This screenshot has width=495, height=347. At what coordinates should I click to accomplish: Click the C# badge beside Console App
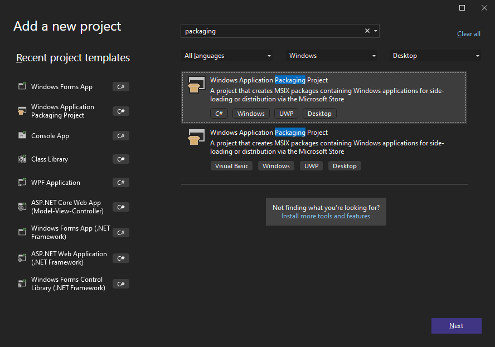click(121, 136)
